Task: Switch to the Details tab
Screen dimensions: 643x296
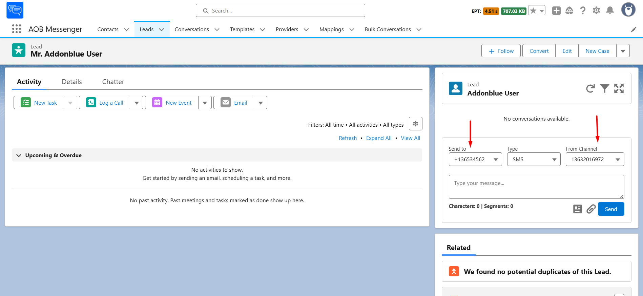Action: tap(72, 82)
